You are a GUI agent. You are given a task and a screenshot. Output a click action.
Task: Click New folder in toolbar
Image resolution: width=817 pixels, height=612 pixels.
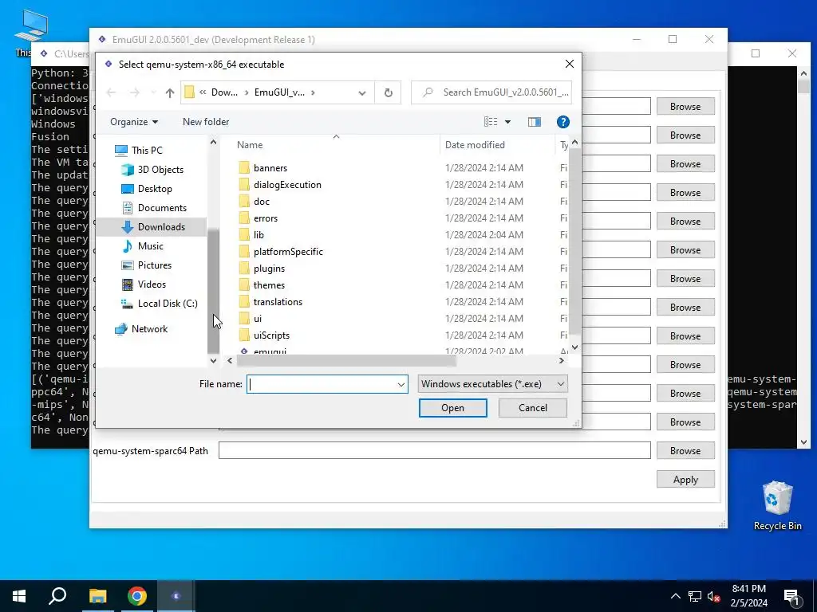pyautogui.click(x=206, y=122)
